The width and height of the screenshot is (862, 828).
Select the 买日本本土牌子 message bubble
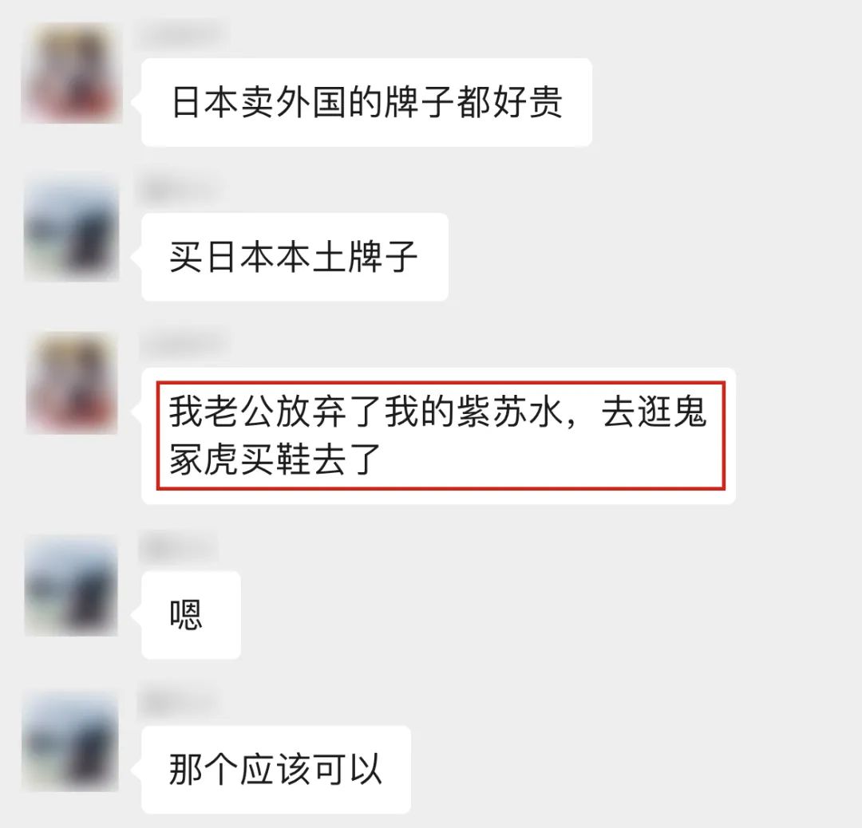click(x=295, y=257)
